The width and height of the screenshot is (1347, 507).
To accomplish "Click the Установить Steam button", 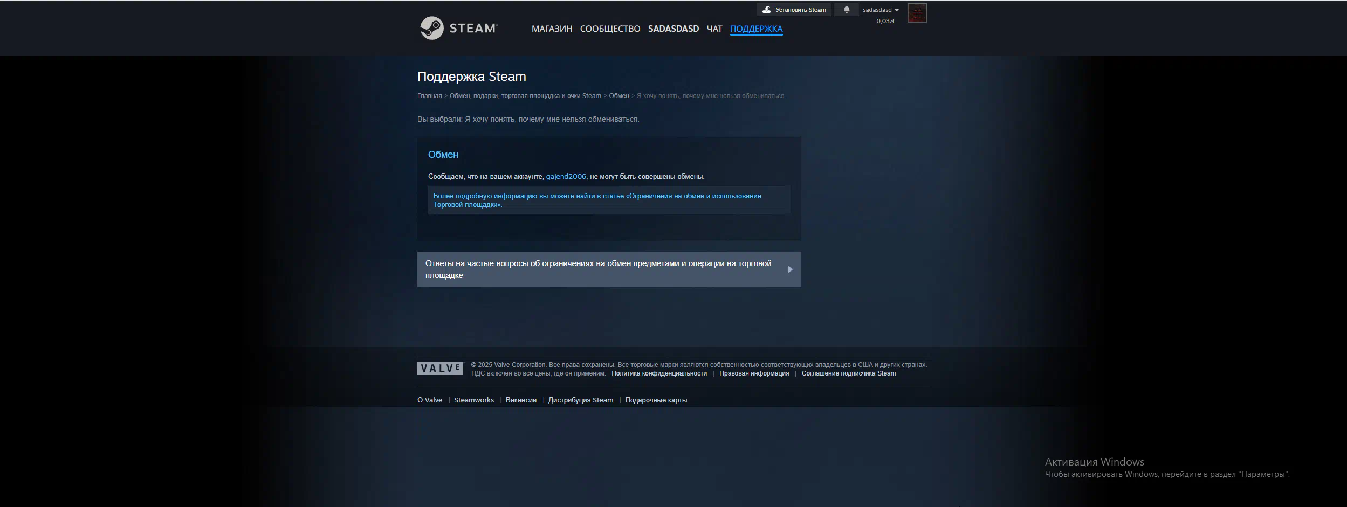I will click(x=794, y=10).
